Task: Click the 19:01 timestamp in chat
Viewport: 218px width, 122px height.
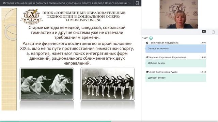Action: [x=203, y=57]
